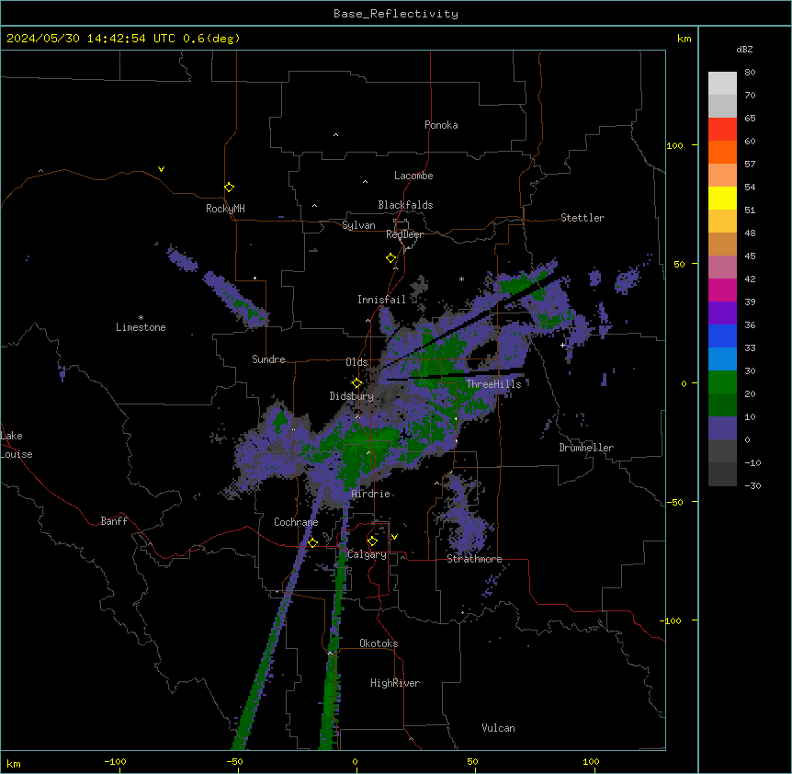Click the Airdrie label

[371, 494]
